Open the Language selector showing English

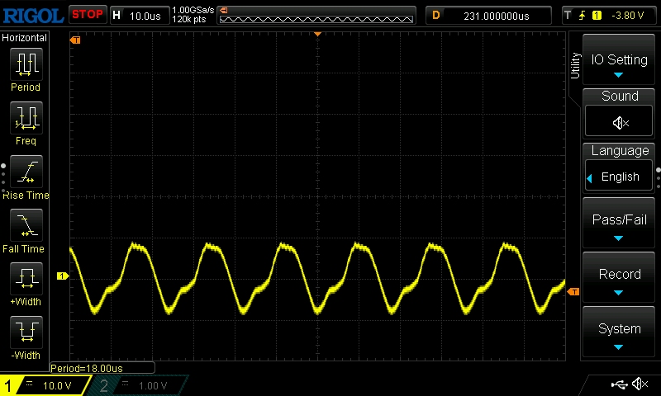620,177
